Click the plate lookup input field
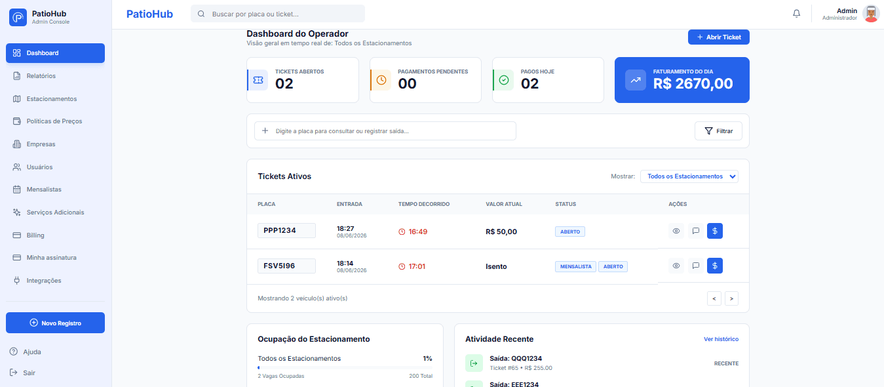The height and width of the screenshot is (387, 884). [x=385, y=131]
